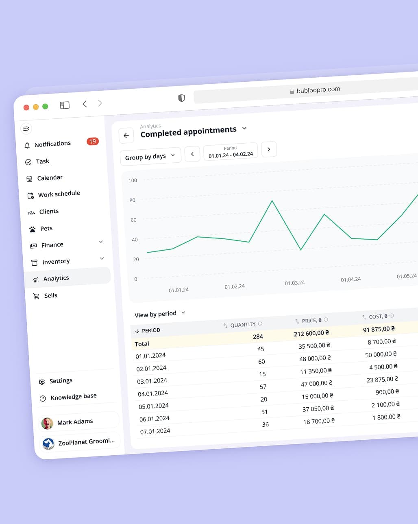
Task: Sort the table by PERIOD column
Action: tap(148, 331)
